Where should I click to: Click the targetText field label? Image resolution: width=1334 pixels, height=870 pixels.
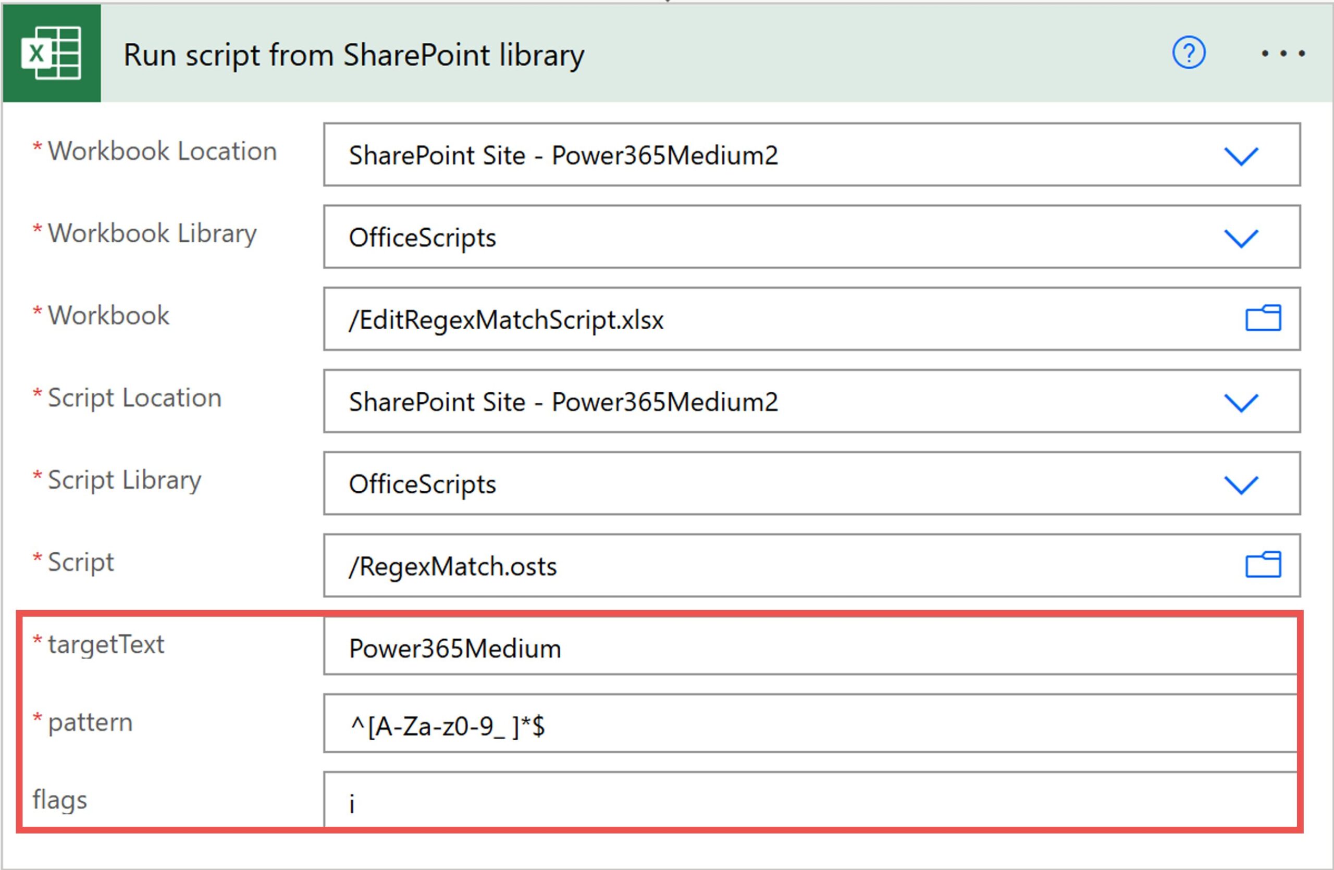pyautogui.click(x=105, y=644)
